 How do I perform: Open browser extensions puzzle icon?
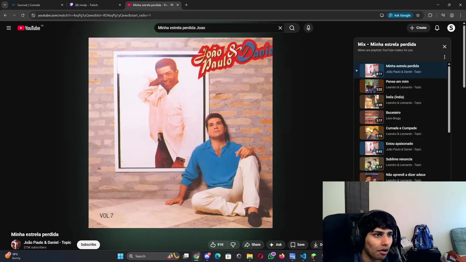430,15
